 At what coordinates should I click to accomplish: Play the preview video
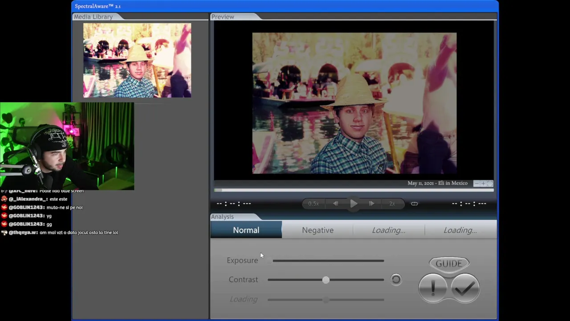point(354,204)
